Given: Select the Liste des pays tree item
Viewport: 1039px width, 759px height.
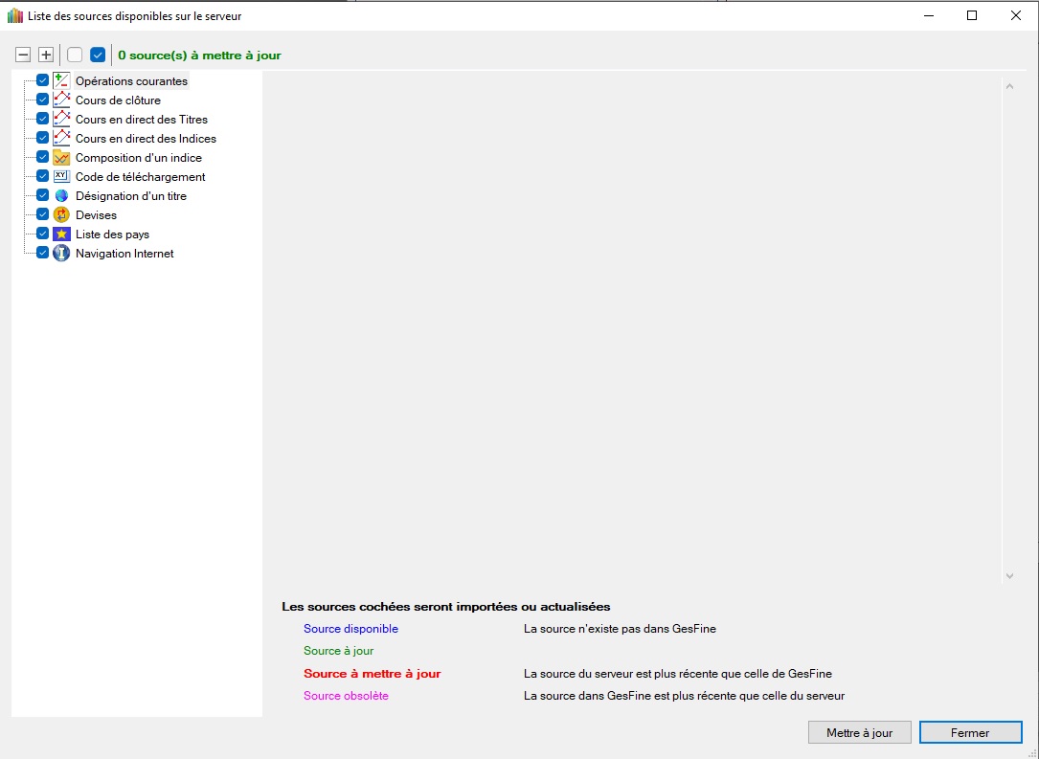Looking at the screenshot, I should (112, 234).
